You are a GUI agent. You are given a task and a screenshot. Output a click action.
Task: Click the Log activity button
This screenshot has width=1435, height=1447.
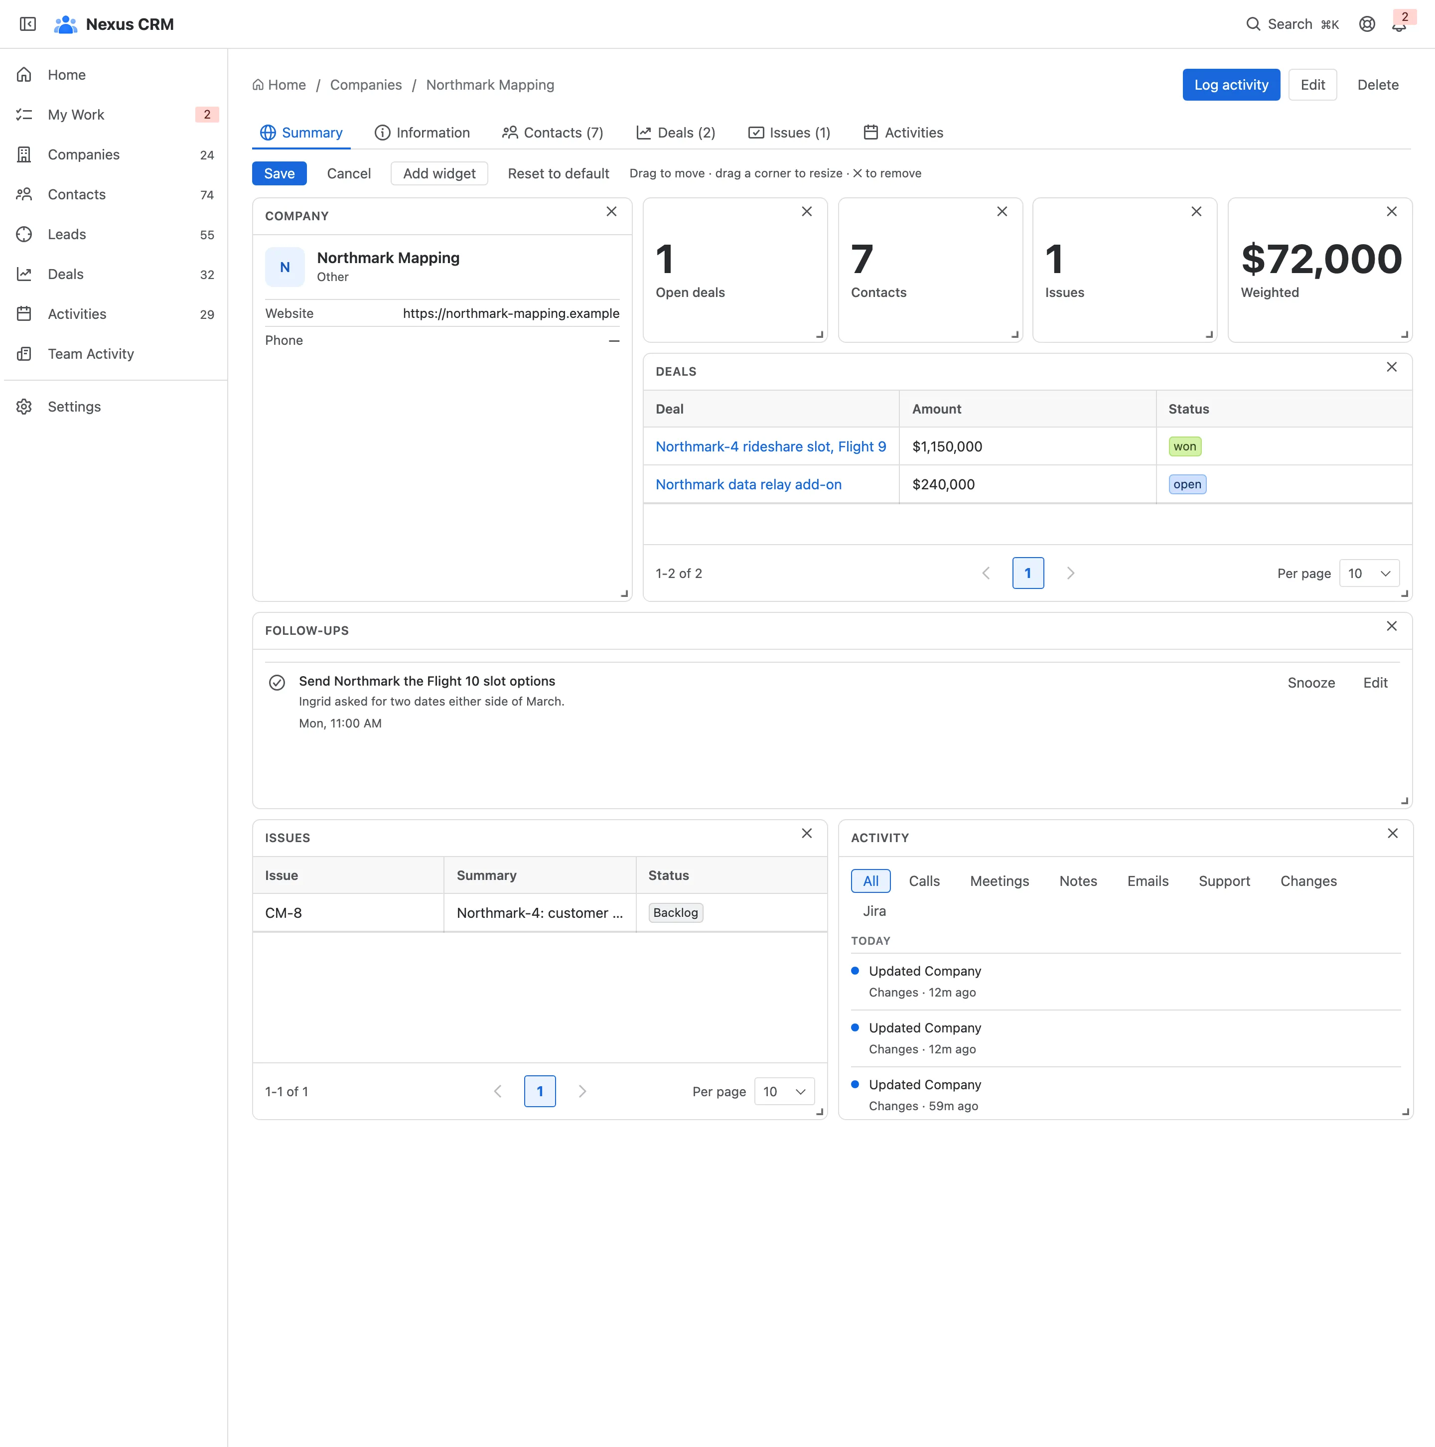(x=1231, y=85)
